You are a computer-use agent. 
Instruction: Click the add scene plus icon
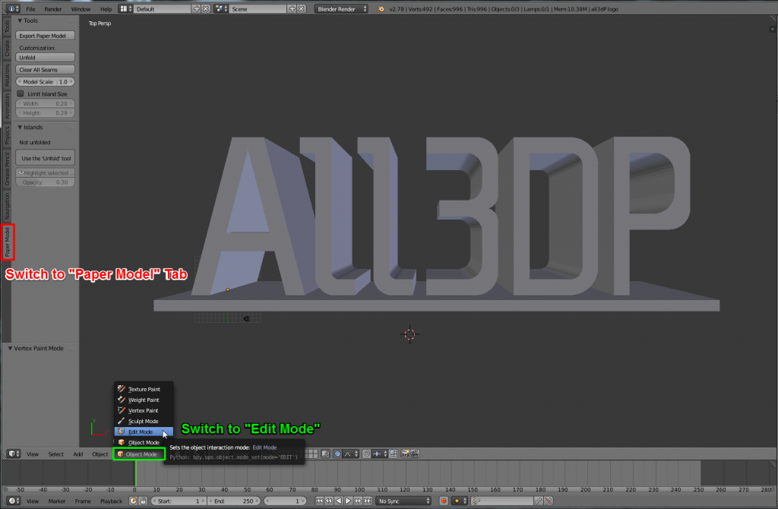click(292, 8)
